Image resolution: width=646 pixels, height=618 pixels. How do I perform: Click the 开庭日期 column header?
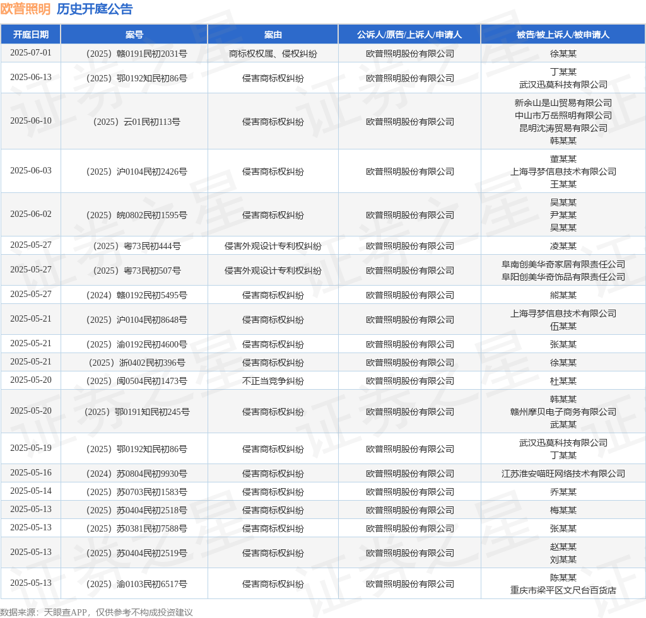pyautogui.click(x=31, y=35)
